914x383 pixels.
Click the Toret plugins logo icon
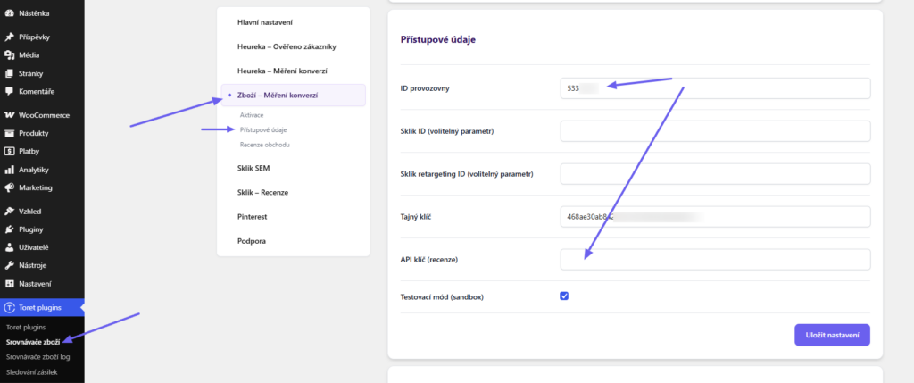coord(9,308)
